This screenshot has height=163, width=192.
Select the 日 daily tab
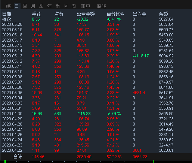tap(17, 6)
